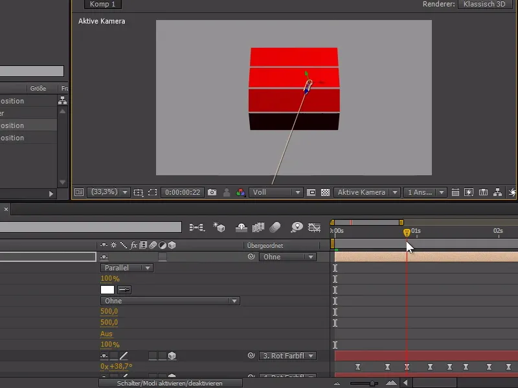Open Brainstorm lightbulb icon

pos(297,227)
